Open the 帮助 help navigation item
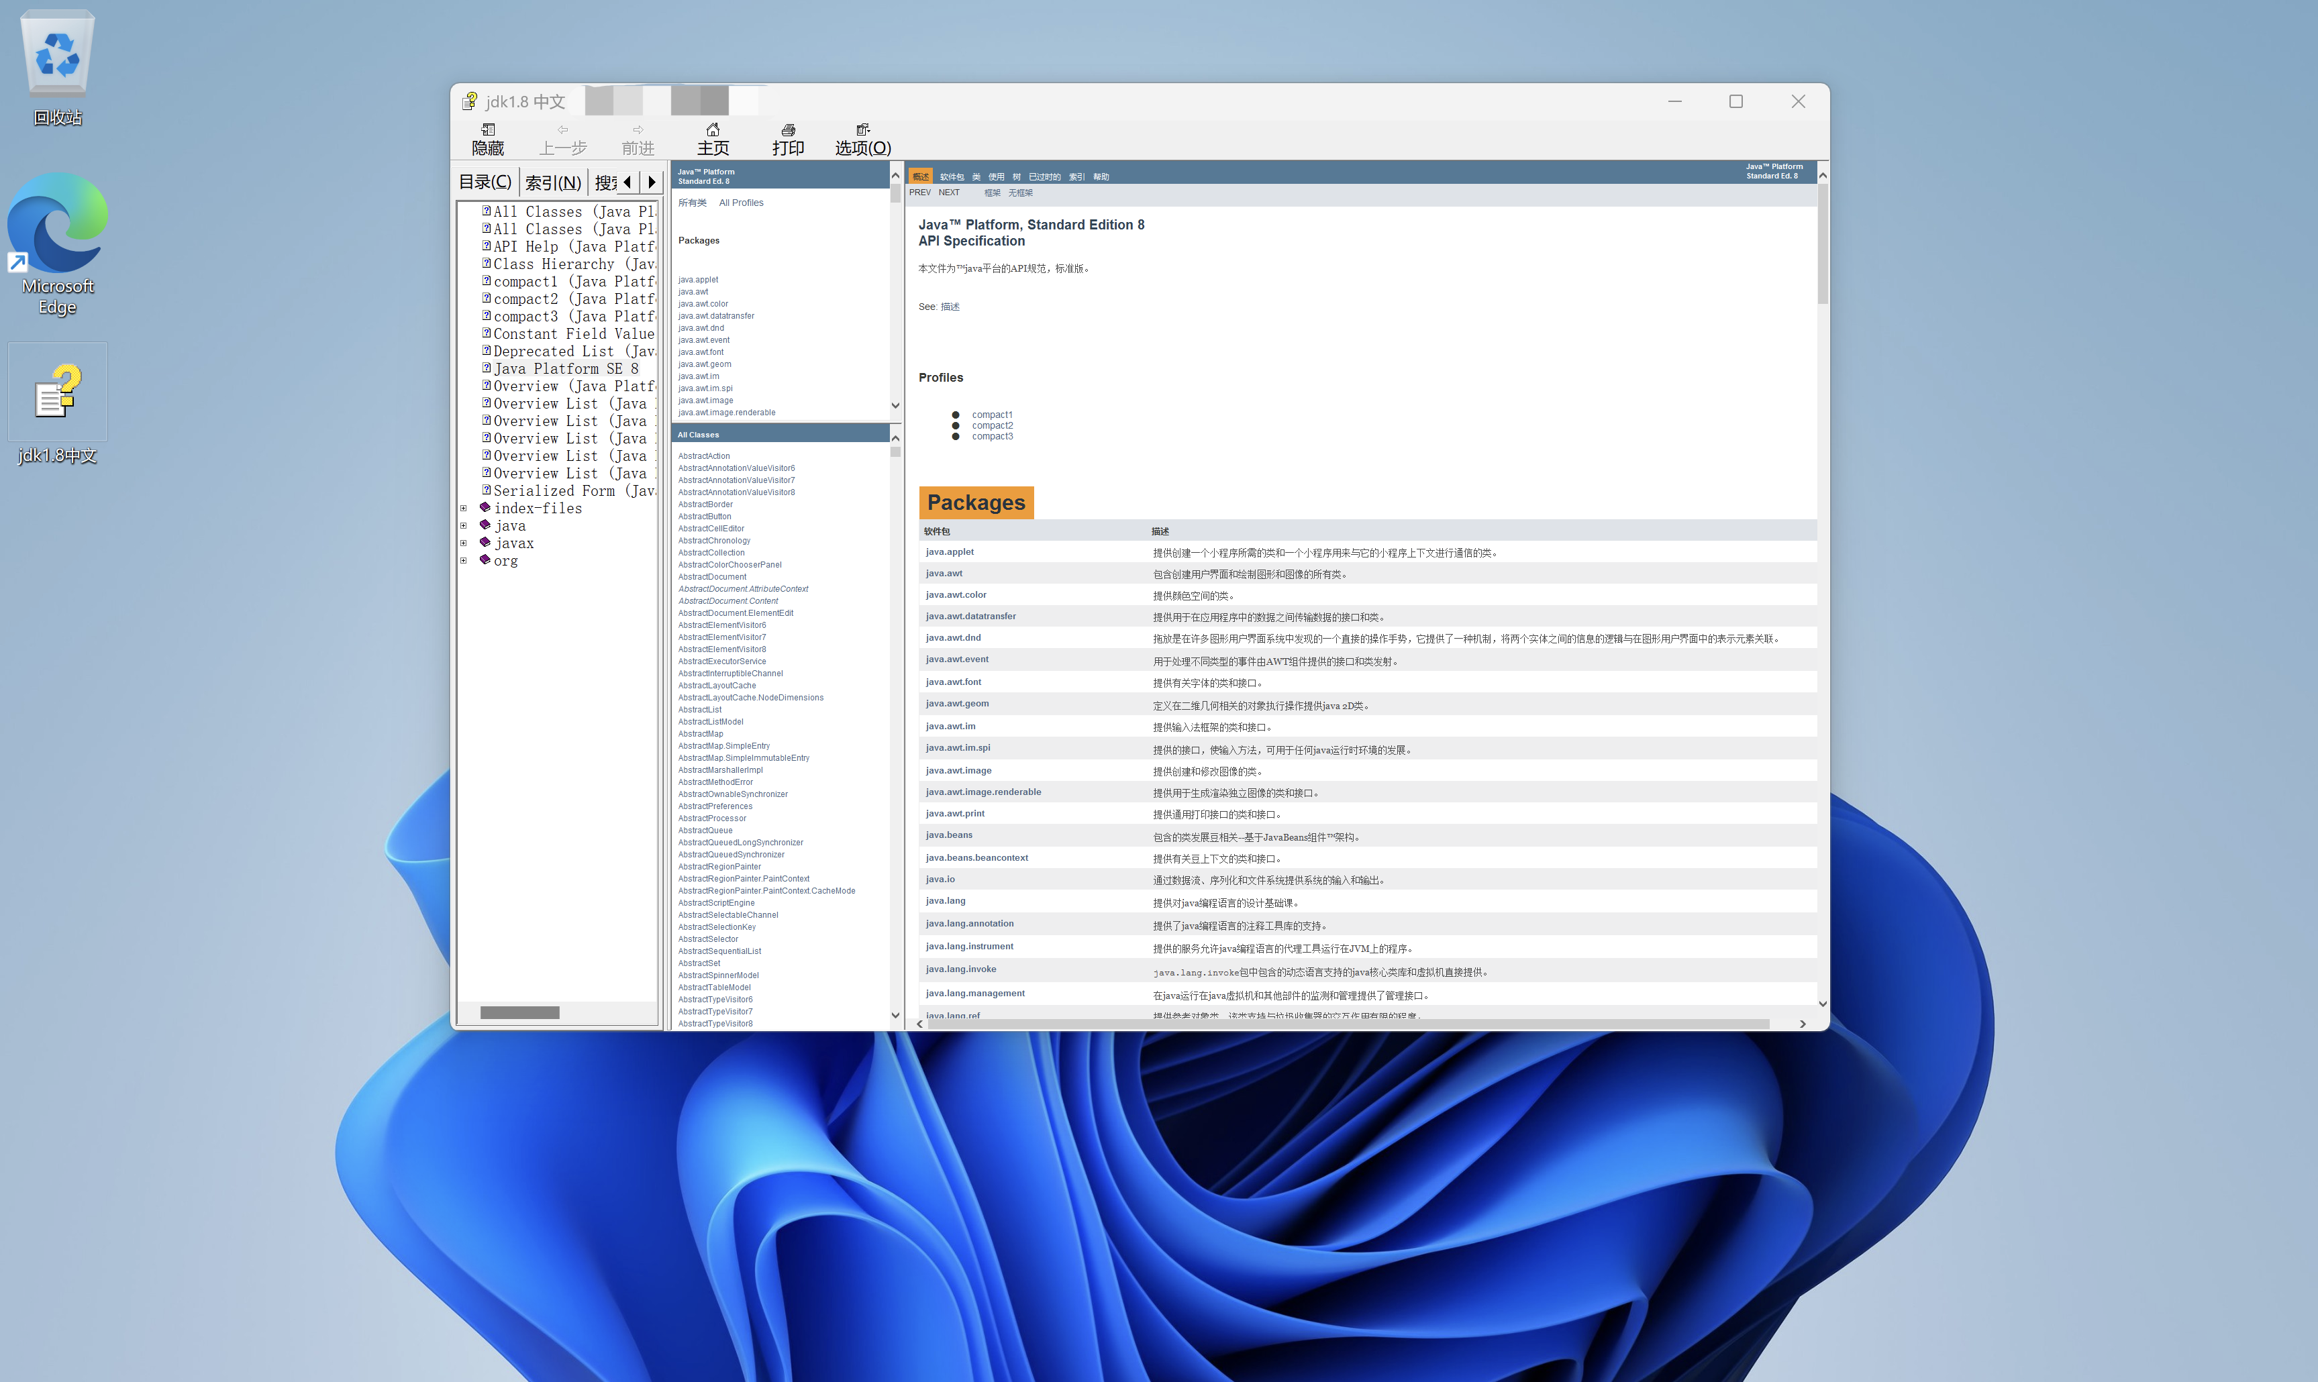2318x1382 pixels. click(x=1101, y=176)
